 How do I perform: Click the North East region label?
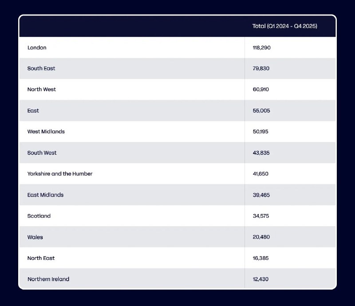41,258
